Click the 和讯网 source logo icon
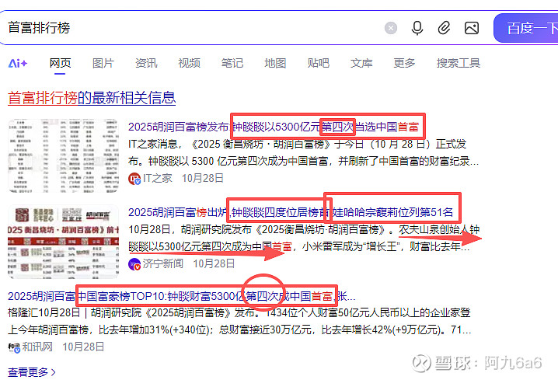The height and width of the screenshot is (380, 558). pyautogui.click(x=14, y=347)
